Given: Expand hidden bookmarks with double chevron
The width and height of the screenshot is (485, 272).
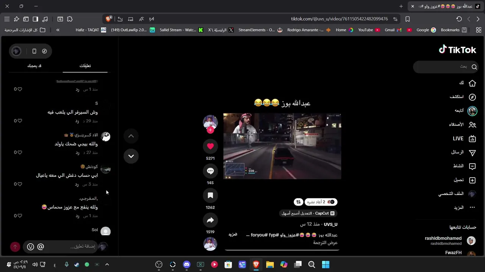Looking at the screenshot, I should (x=58, y=30).
